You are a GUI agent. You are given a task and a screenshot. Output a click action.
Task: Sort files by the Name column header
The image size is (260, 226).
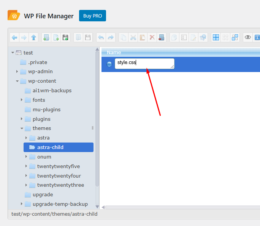point(114,52)
